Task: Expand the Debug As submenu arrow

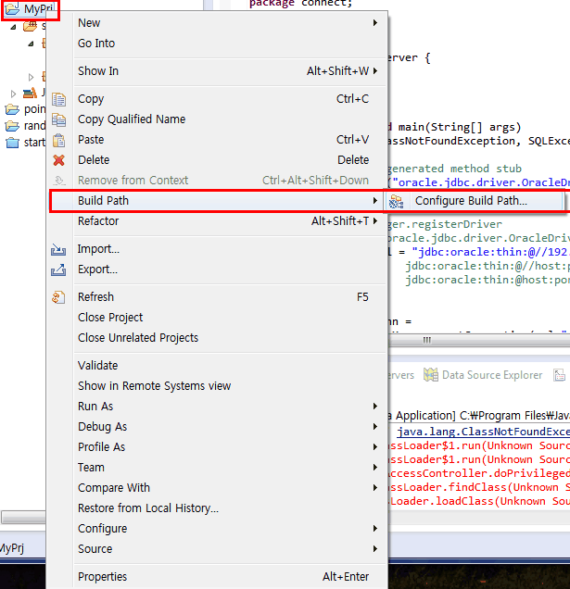Action: [374, 426]
